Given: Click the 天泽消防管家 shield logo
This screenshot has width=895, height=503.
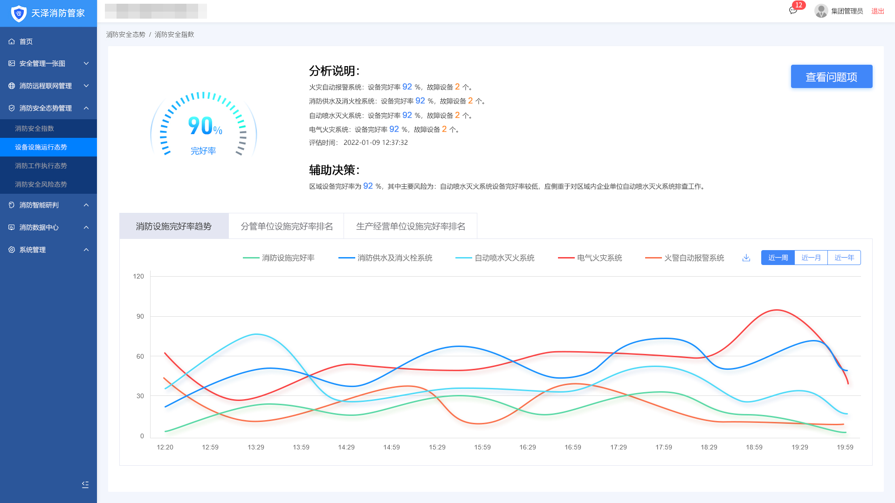Looking at the screenshot, I should tap(19, 14).
